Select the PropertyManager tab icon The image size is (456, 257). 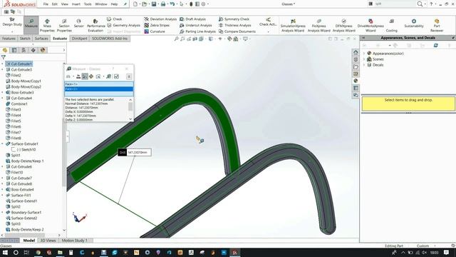click(x=14, y=50)
